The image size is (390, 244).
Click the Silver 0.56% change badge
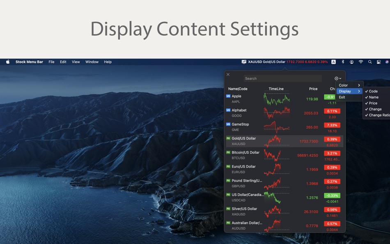(x=332, y=209)
